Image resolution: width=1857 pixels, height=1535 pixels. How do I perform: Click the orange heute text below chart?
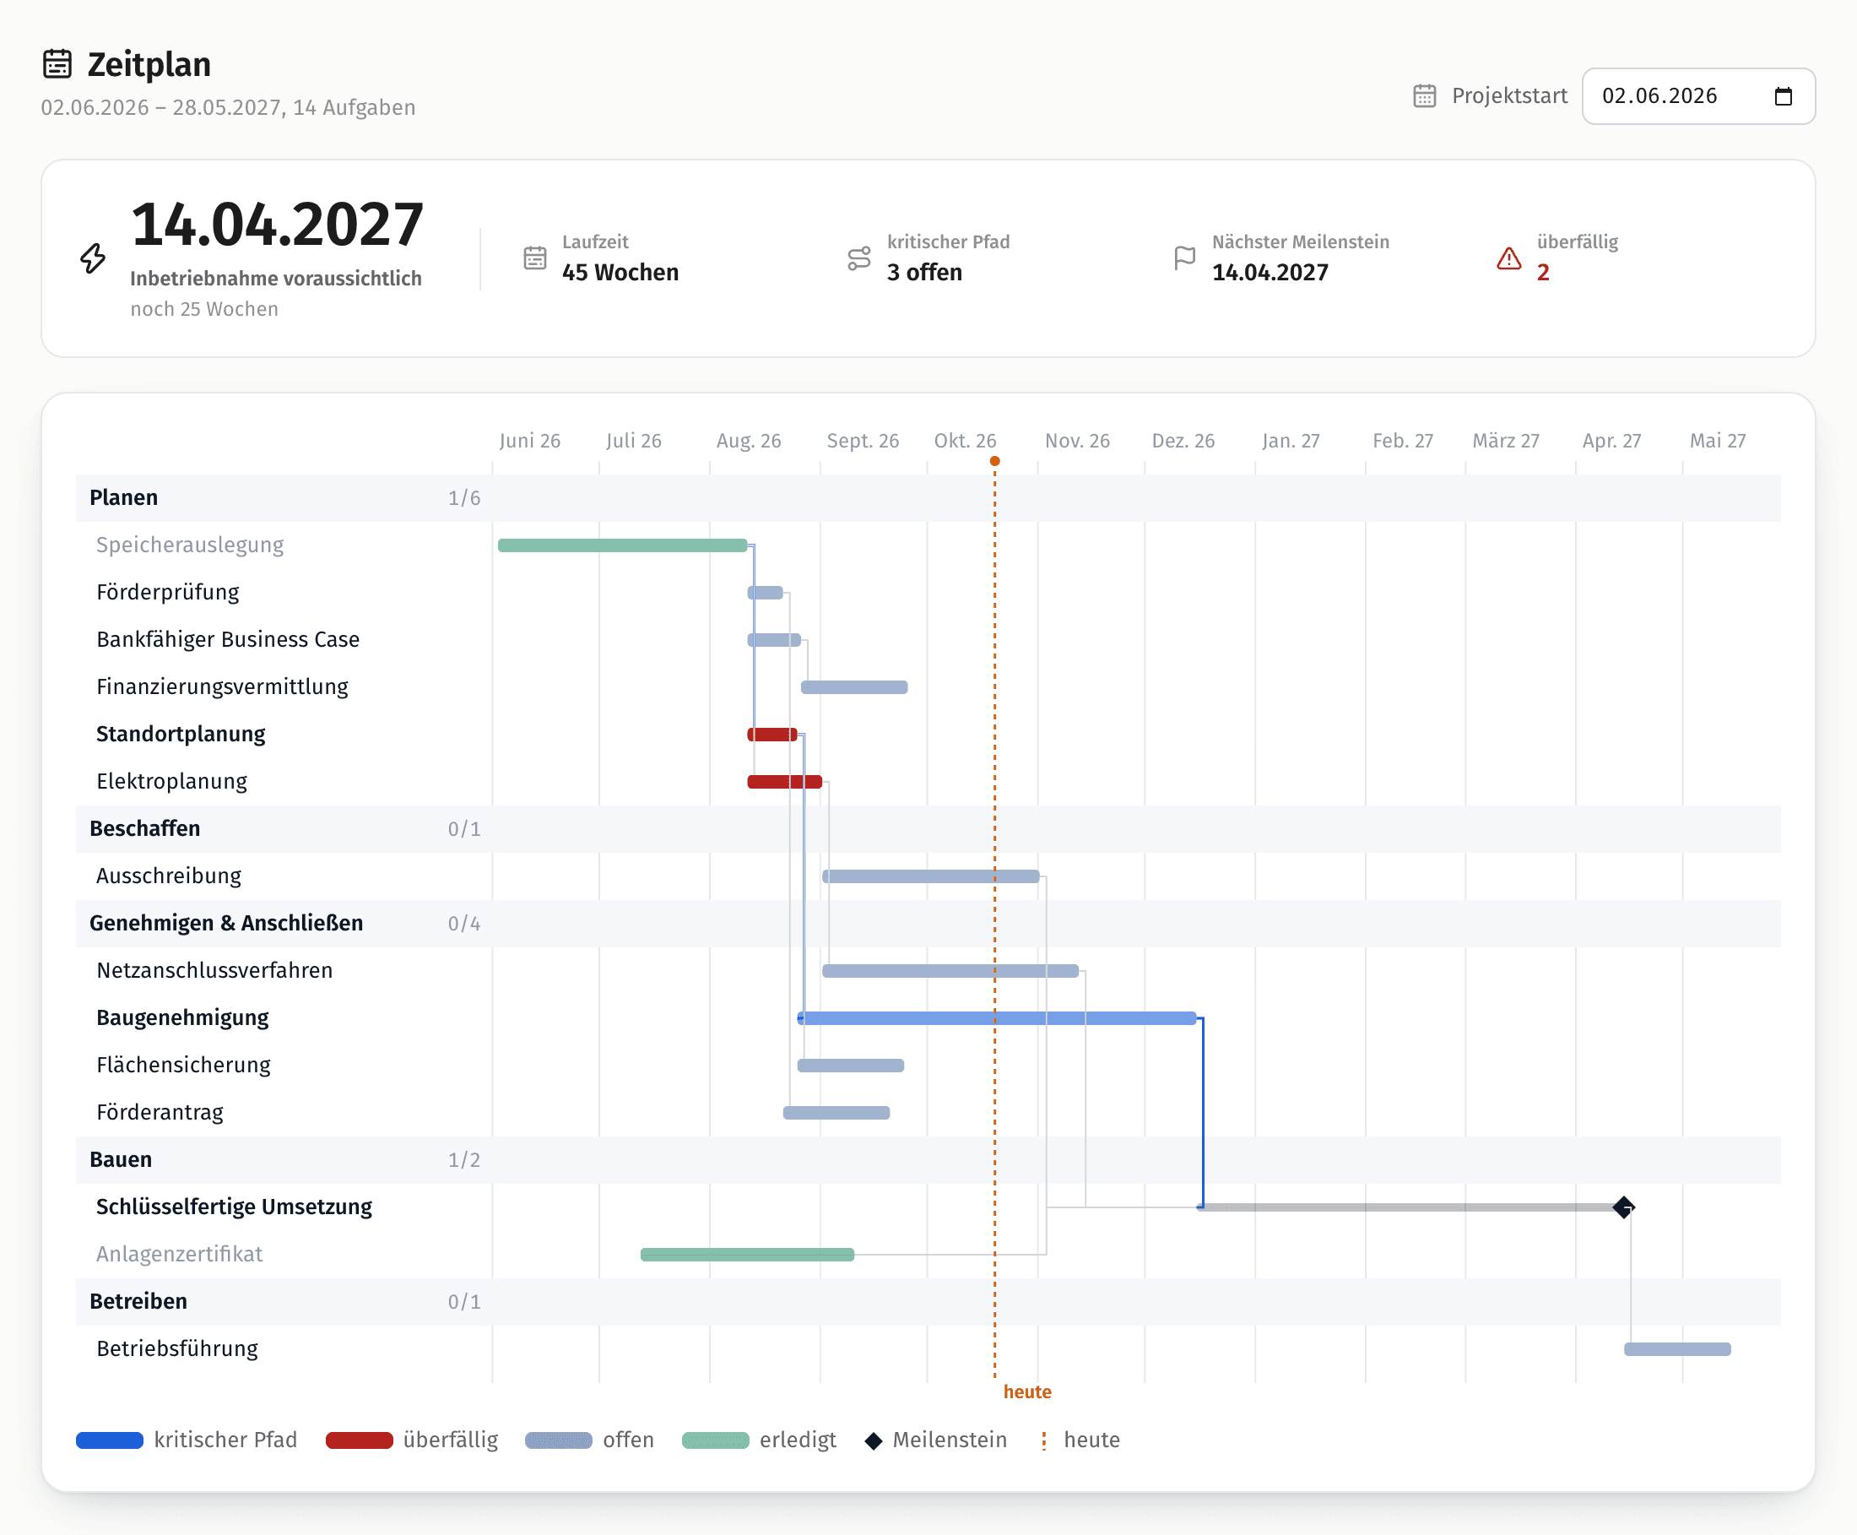(1027, 1391)
